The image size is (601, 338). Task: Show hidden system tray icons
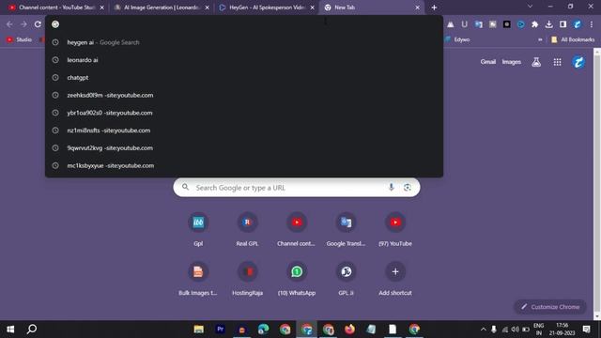pyautogui.click(x=484, y=330)
